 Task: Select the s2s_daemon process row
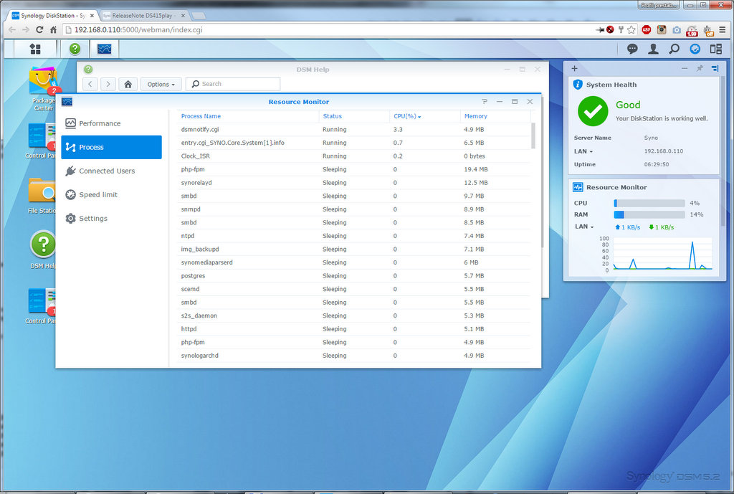[x=354, y=315]
